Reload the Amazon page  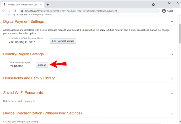[x=15, y=11]
